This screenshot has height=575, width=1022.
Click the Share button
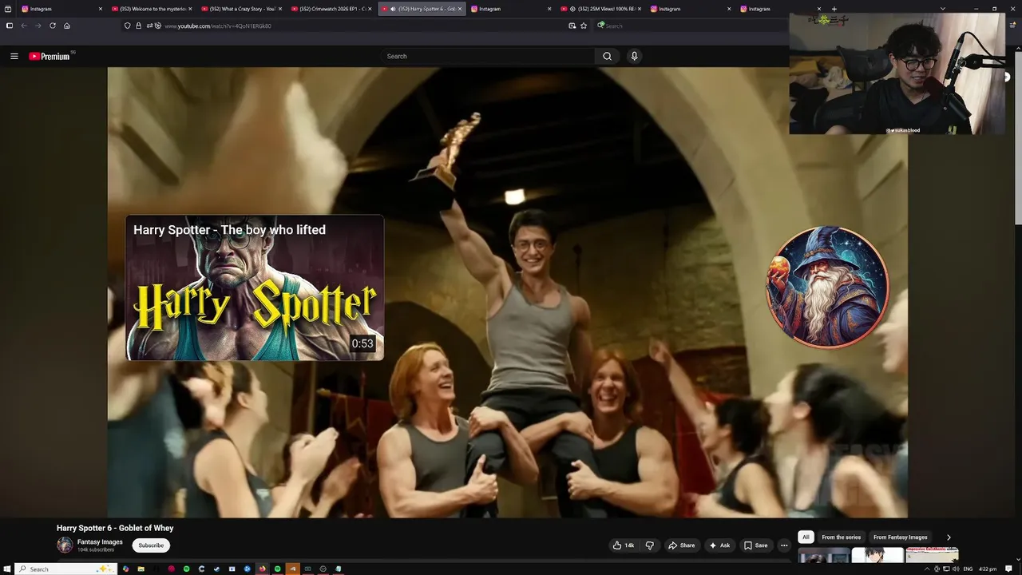[682, 545]
